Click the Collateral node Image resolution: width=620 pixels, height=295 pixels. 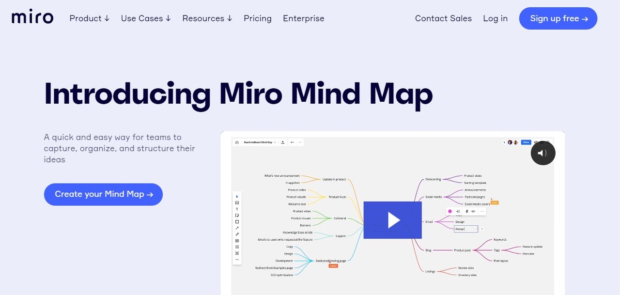340,218
